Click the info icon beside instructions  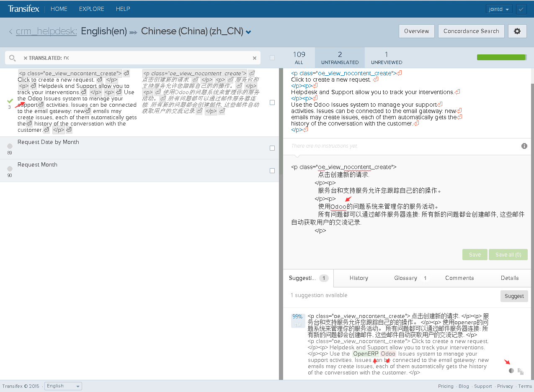tap(524, 146)
